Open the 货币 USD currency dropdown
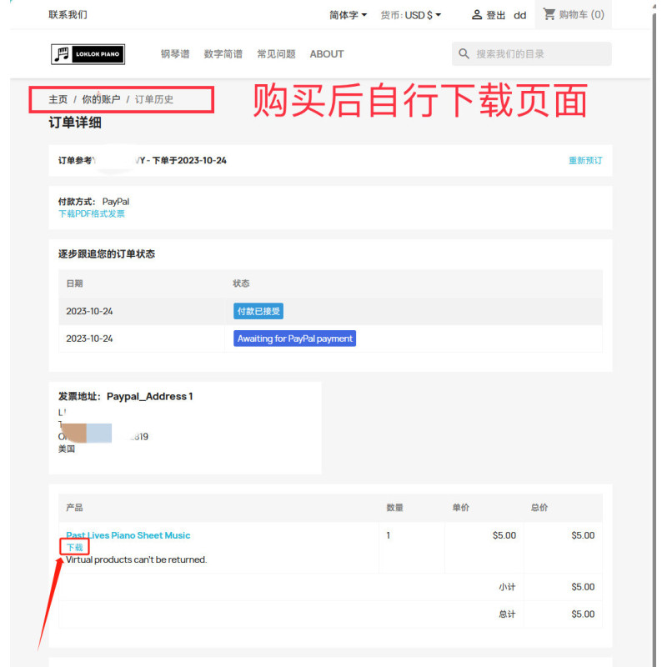This screenshot has height=667, width=667. pyautogui.click(x=412, y=14)
